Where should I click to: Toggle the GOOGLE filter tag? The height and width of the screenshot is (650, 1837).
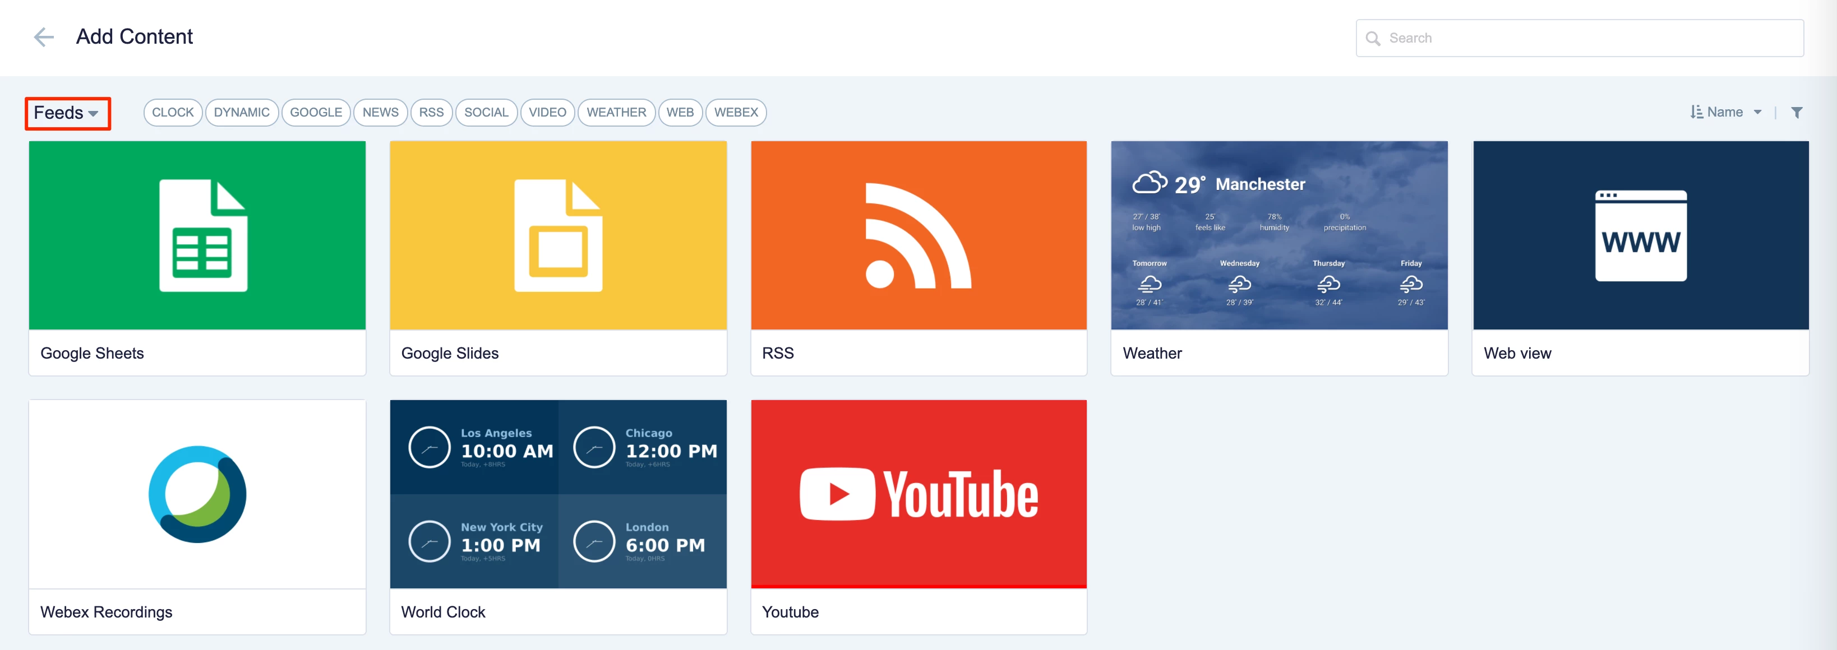click(316, 113)
